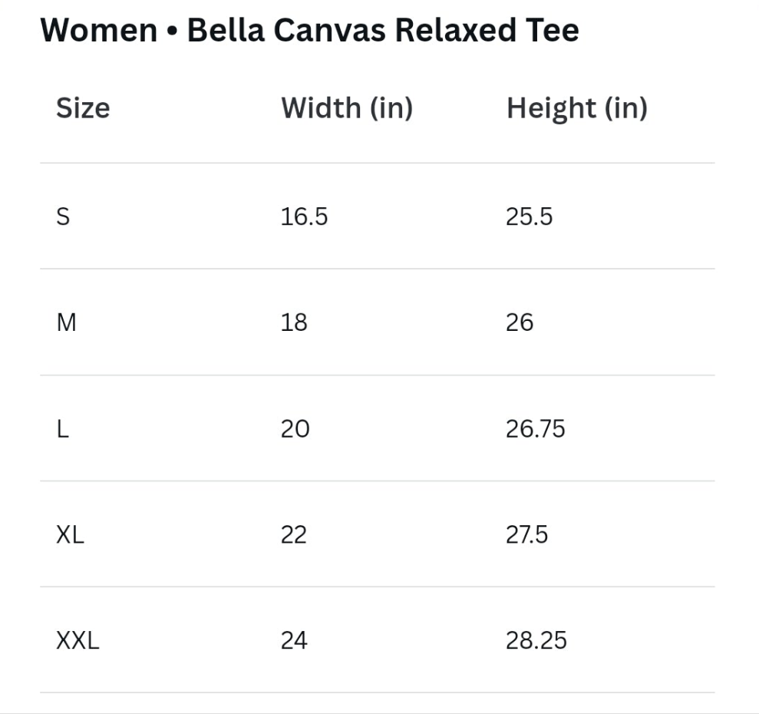759x714 pixels.
Task: Click the 26.75 height value
Action: 536,429
